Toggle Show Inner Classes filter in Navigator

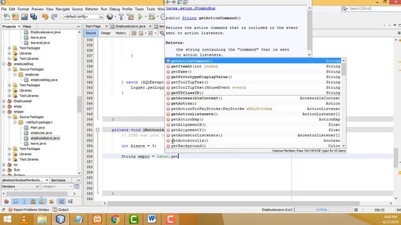(42, 201)
